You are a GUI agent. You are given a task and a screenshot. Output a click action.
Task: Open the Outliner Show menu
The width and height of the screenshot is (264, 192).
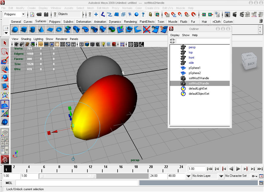(x=186, y=35)
